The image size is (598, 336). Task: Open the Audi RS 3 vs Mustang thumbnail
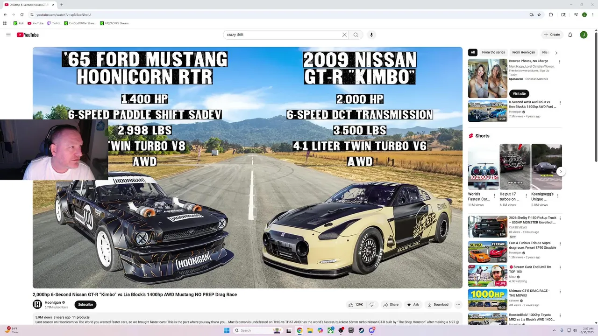click(x=488, y=111)
